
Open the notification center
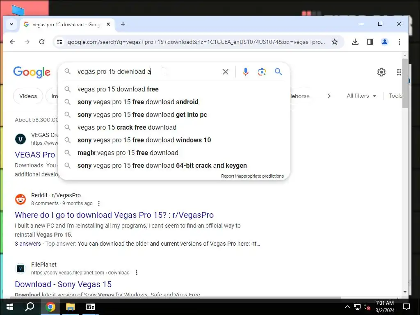click(x=406, y=307)
